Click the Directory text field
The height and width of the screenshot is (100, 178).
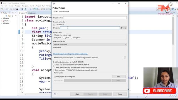[x=90, y=28]
